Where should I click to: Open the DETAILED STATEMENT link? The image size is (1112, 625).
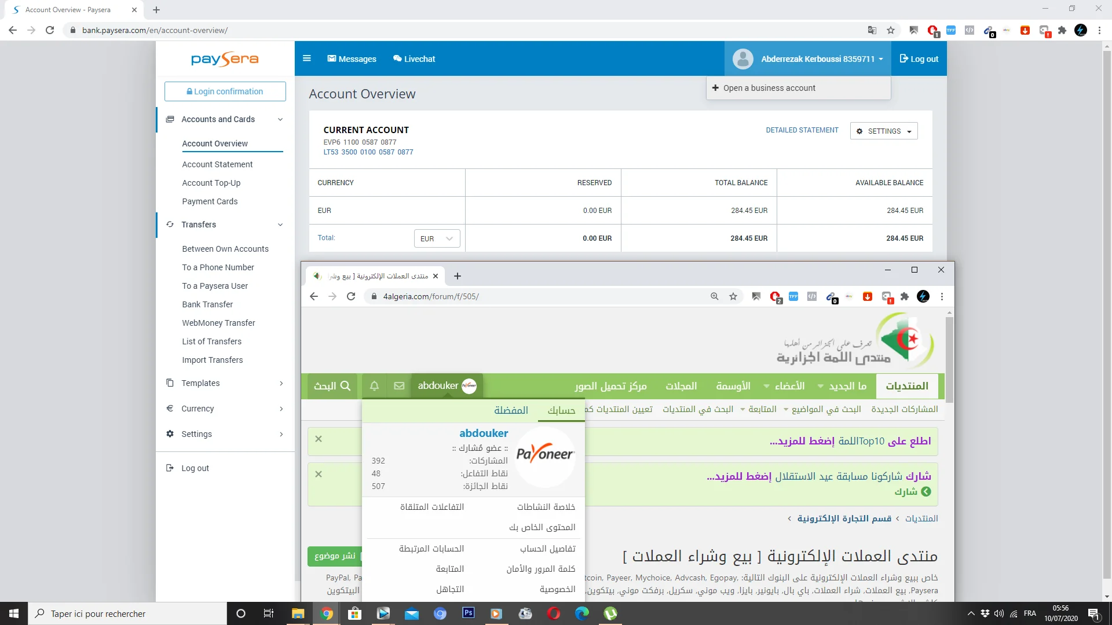pos(802,130)
